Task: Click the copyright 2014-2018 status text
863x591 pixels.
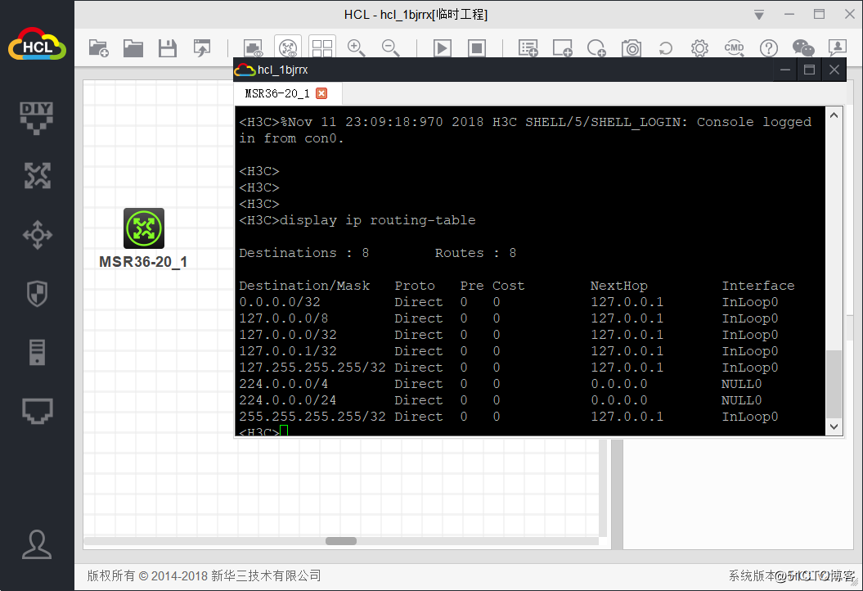Action: click(x=204, y=576)
